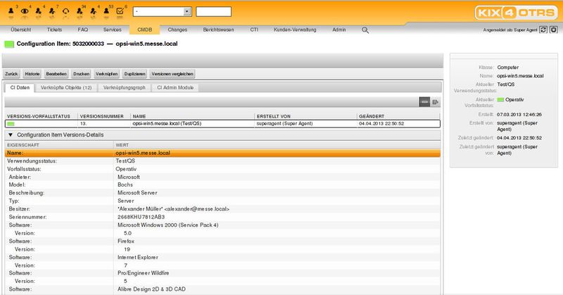This screenshot has height=295, width=563.
Task: Select the highlighted Name row in details
Action: 222,153
